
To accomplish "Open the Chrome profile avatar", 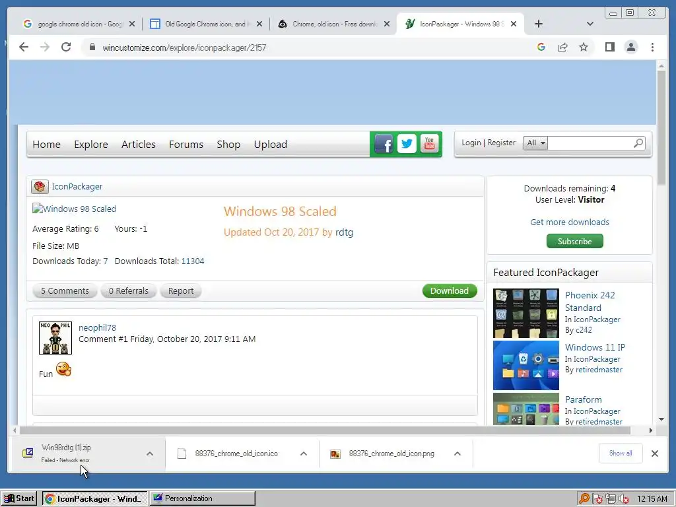I will point(631,47).
